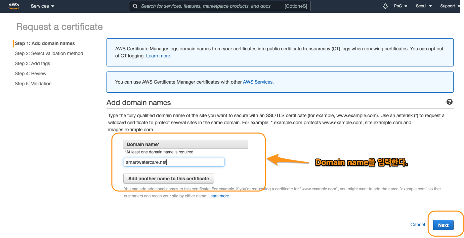The image size is (464, 238).
Task: Click Cancel to abort the request
Action: pyautogui.click(x=418, y=225)
